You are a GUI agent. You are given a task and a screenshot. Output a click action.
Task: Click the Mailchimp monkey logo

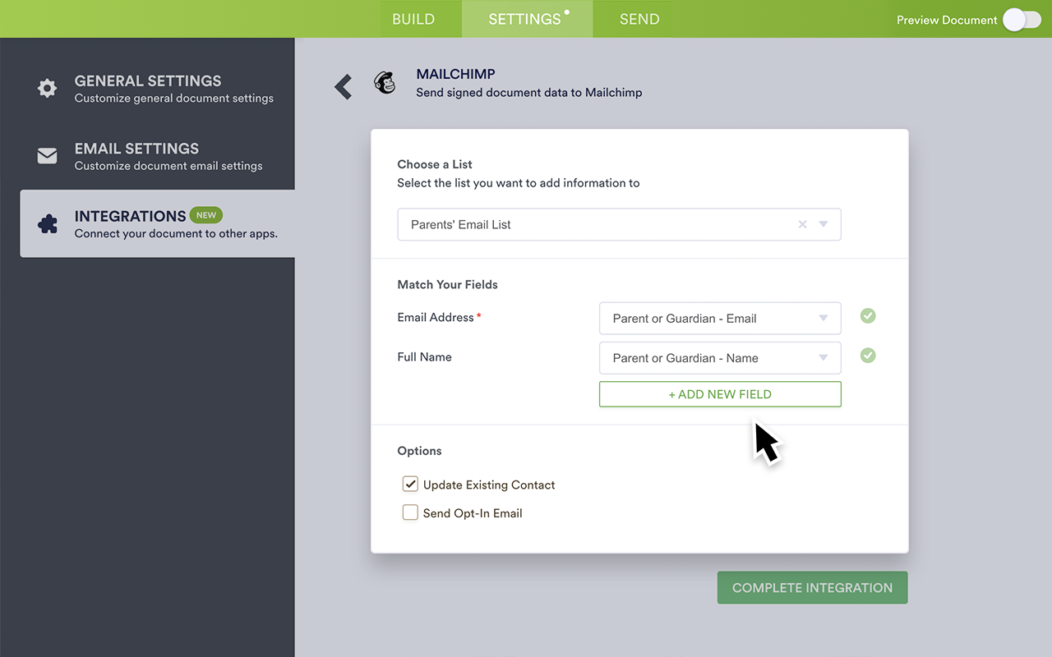(x=385, y=82)
